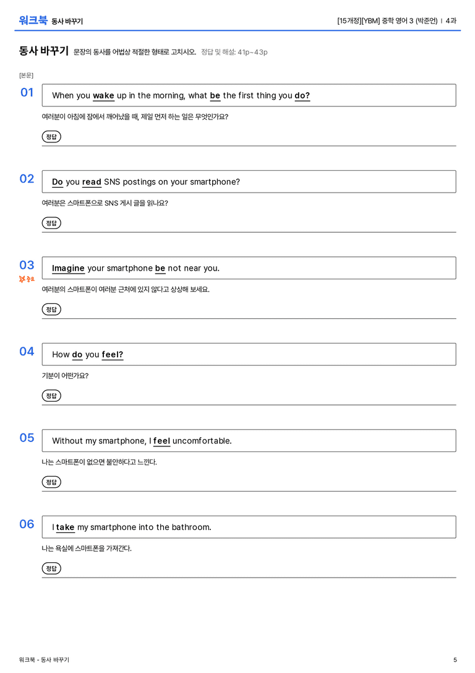Click the 정답 badge under question 02
475x673 pixels.
tap(51, 223)
